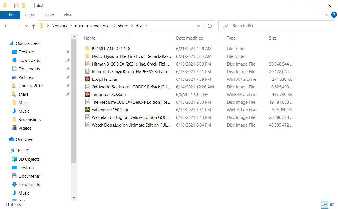Go up one folder level
The image size is (338, 209).
tap(33, 26)
